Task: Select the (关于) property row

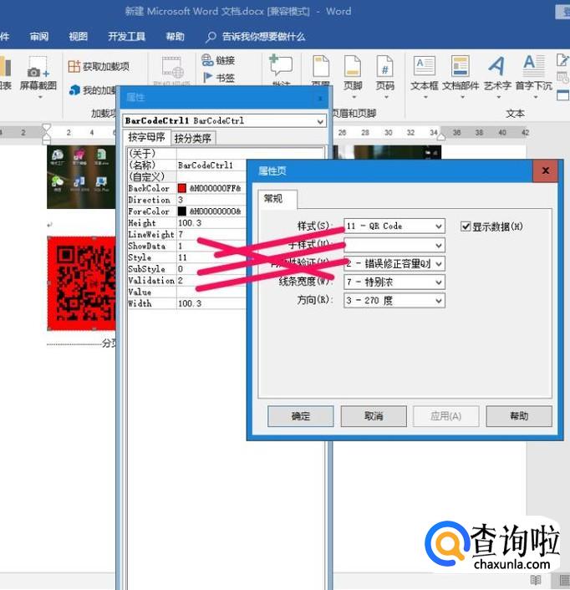Action: [226, 154]
